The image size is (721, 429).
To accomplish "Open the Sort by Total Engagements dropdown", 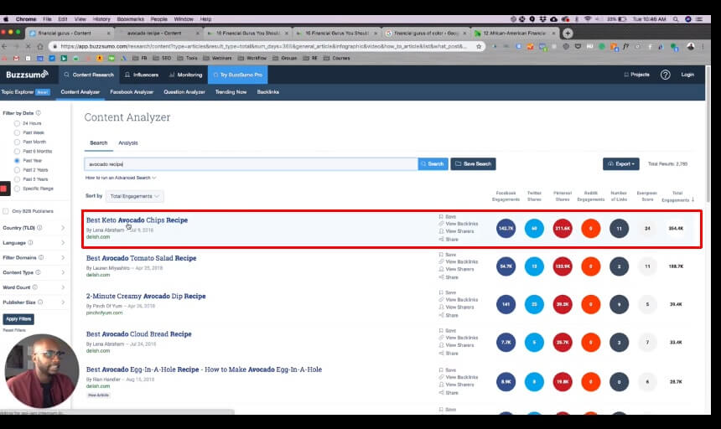I will (134, 196).
